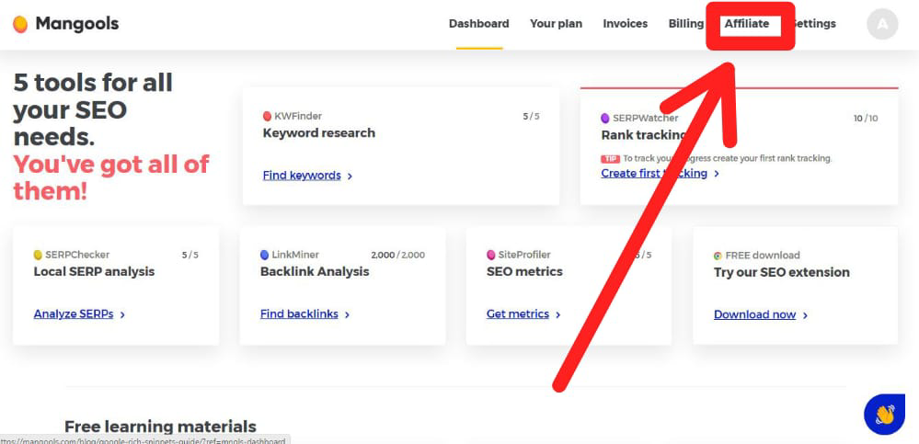Click the Find keywords link
919x444 pixels.
tap(302, 176)
